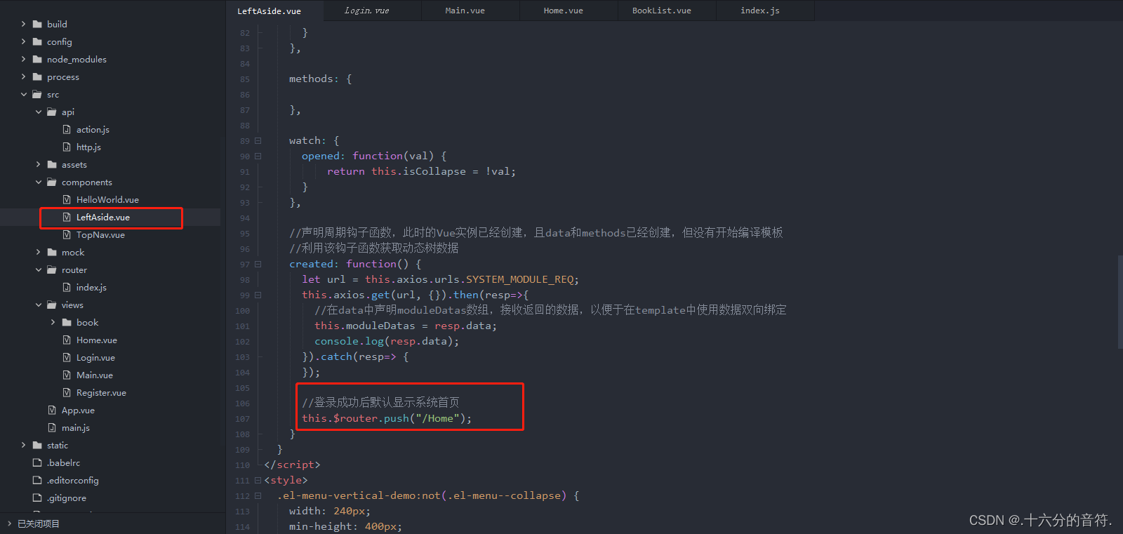Switch to the index.js tab

[766, 11]
